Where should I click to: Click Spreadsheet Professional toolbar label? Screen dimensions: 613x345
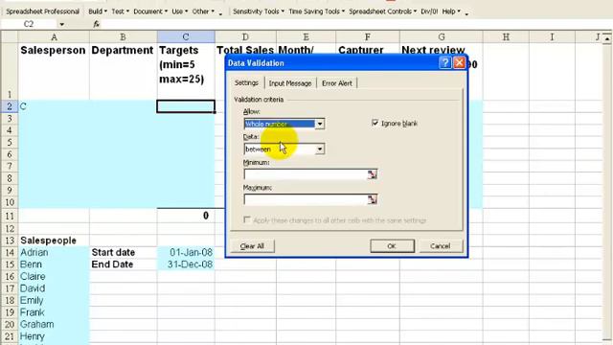(x=42, y=11)
